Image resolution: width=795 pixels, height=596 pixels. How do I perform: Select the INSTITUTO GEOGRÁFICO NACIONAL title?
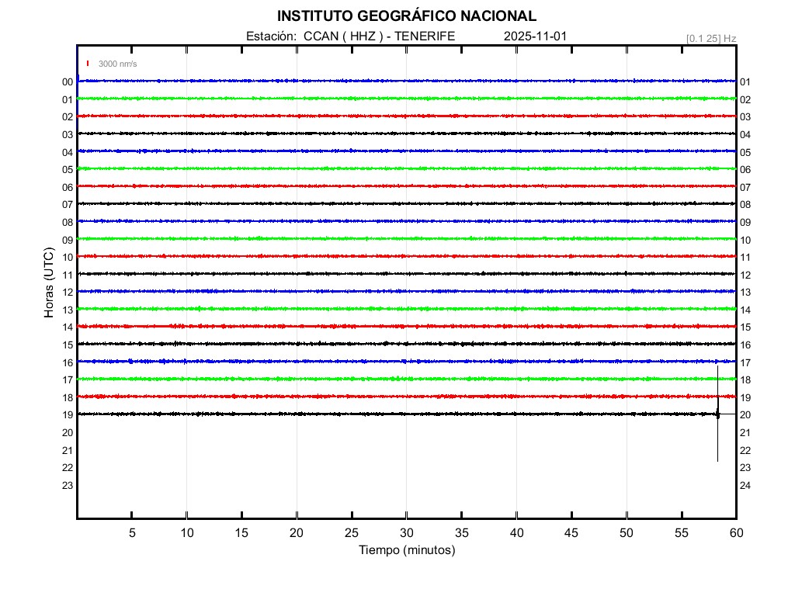406,16
